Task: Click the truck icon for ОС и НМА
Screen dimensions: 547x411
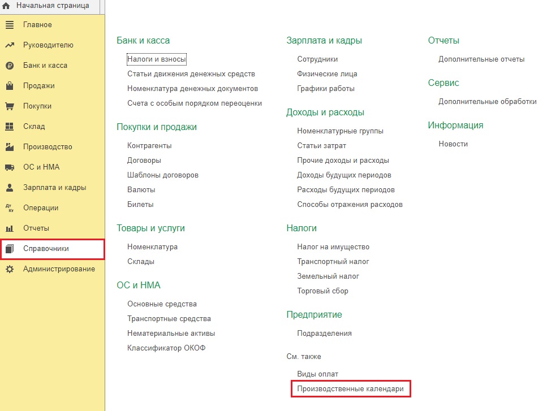Action: (10, 167)
